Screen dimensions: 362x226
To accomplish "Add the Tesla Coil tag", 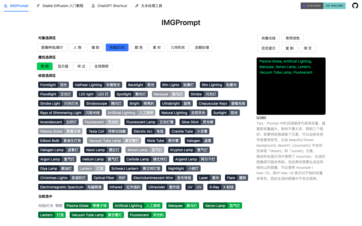I will [x=107, y=131].
